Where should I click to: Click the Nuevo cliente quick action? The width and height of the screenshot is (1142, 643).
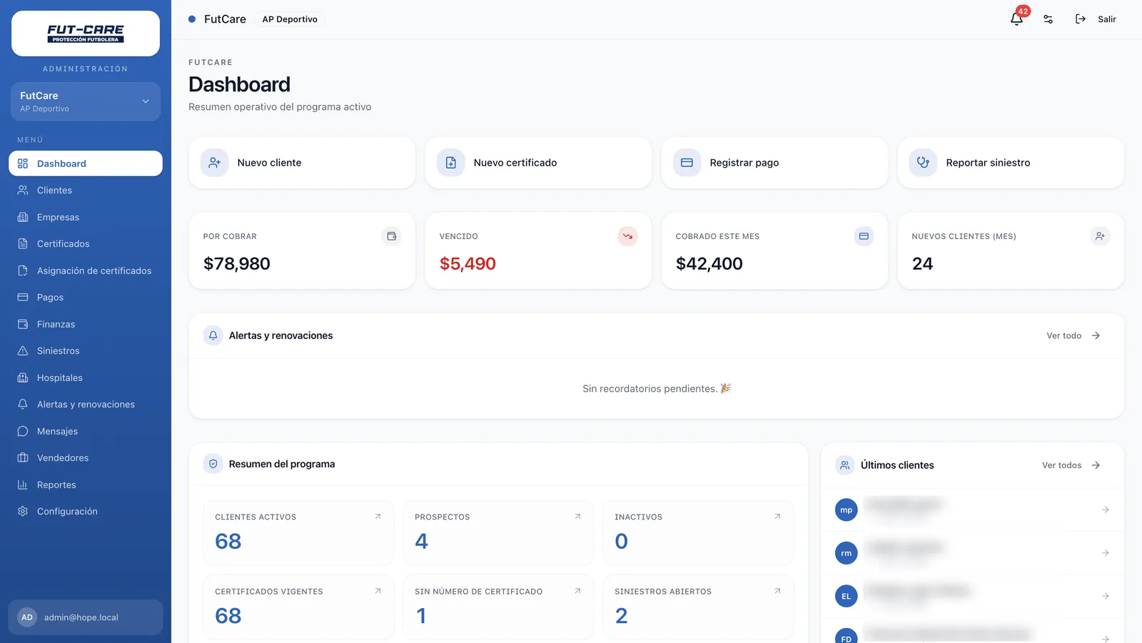point(302,163)
